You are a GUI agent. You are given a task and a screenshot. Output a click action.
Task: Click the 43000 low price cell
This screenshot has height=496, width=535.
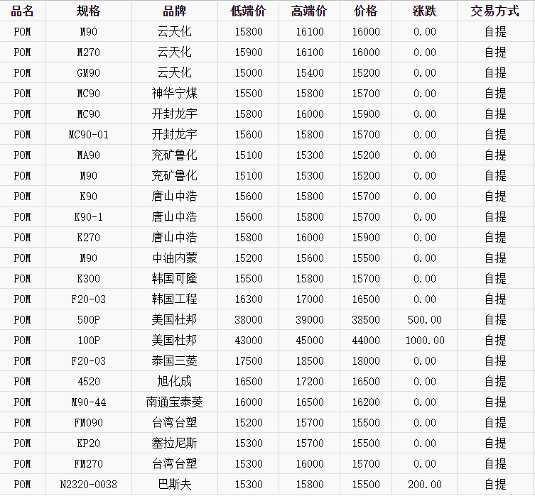tap(249, 341)
